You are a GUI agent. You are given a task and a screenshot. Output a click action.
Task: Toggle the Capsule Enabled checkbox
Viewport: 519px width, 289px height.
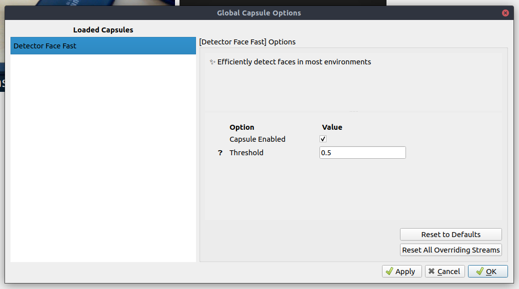pyautogui.click(x=322, y=139)
